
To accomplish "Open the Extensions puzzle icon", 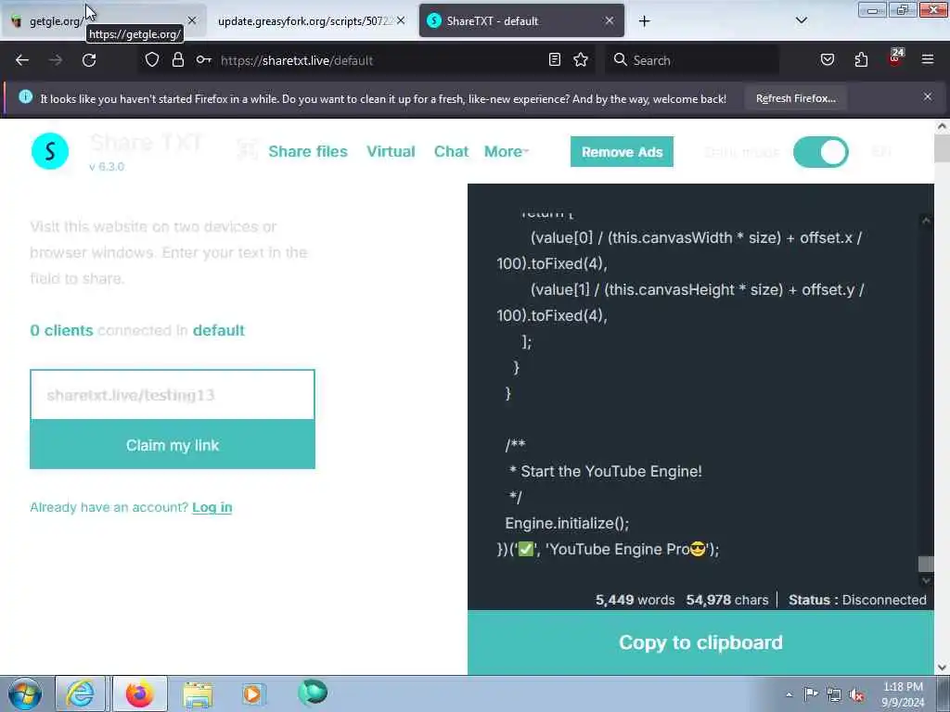I will tap(861, 59).
